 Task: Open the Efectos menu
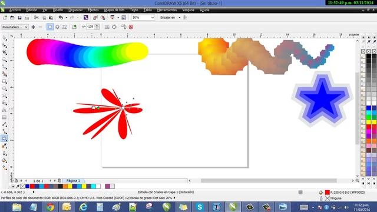tap(93, 10)
